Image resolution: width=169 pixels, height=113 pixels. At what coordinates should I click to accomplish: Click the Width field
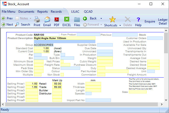(93, 84)
